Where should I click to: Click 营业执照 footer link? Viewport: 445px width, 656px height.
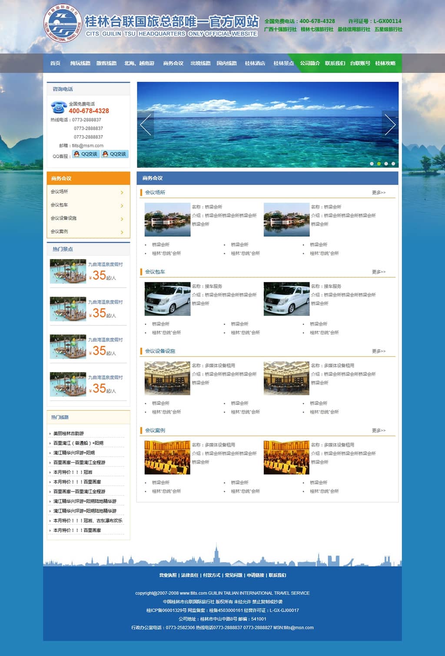[168, 575]
